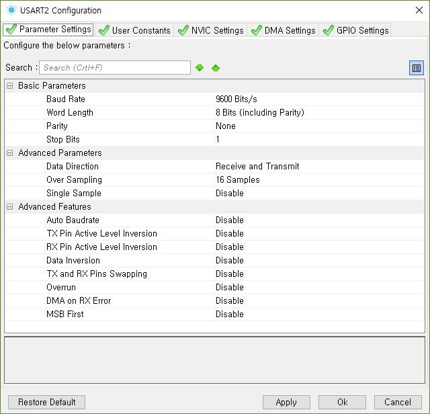Select the Baud Rate parameter label

point(66,99)
